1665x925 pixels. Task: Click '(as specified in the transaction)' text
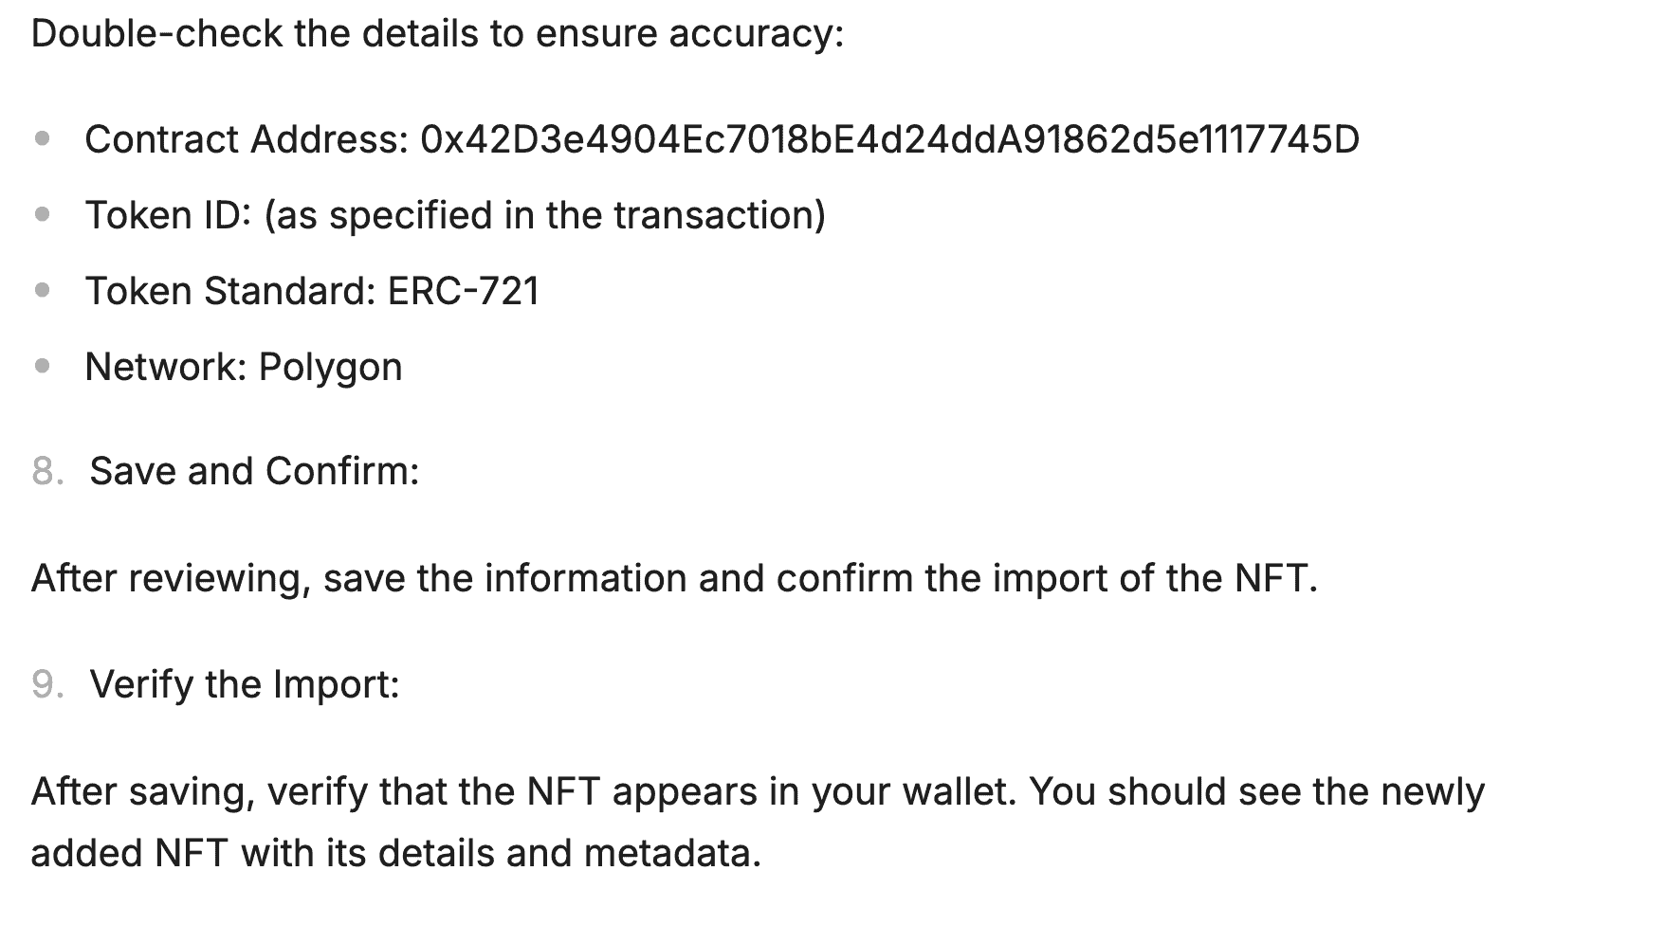click(545, 215)
